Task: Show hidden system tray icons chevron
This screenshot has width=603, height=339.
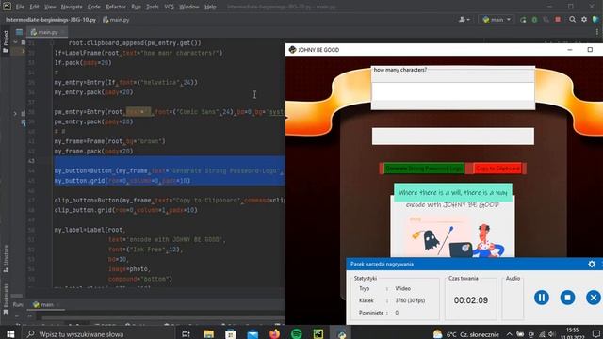Action: click(509, 334)
